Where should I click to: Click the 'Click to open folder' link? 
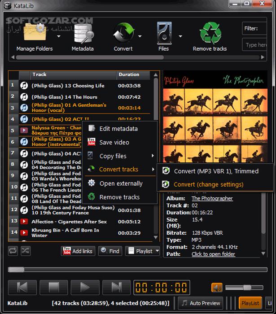[x=213, y=254]
